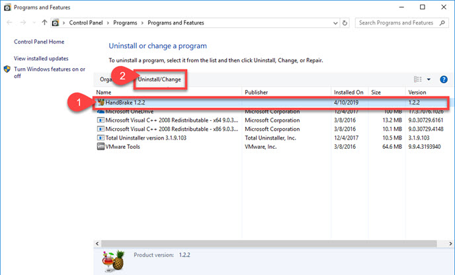The height and width of the screenshot is (275, 455).
Task: Click the back navigation arrow
Action: click(9, 22)
